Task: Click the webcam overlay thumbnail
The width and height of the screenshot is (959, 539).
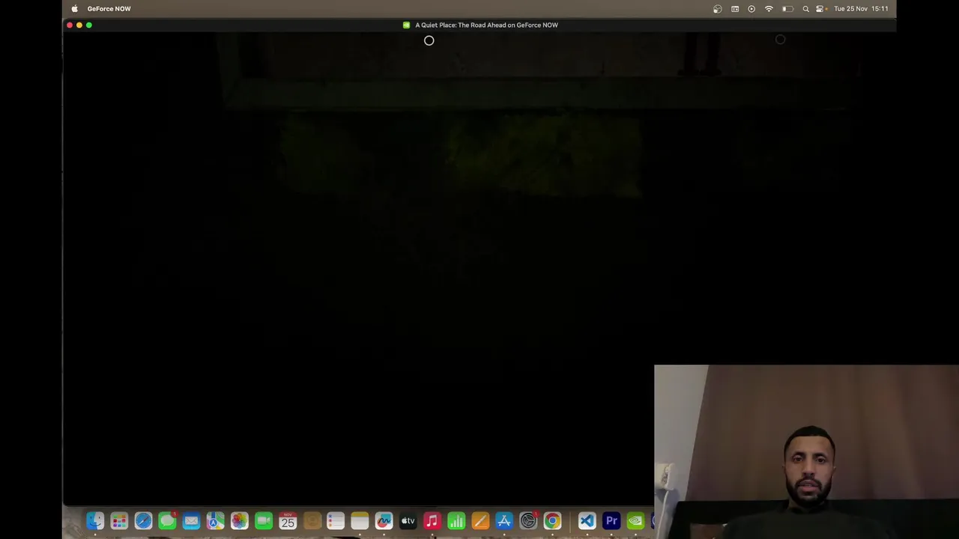Action: pyautogui.click(x=806, y=451)
